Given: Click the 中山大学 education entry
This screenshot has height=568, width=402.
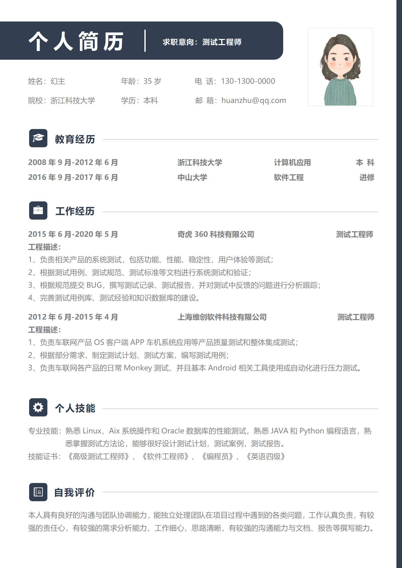Looking at the screenshot, I should [192, 177].
